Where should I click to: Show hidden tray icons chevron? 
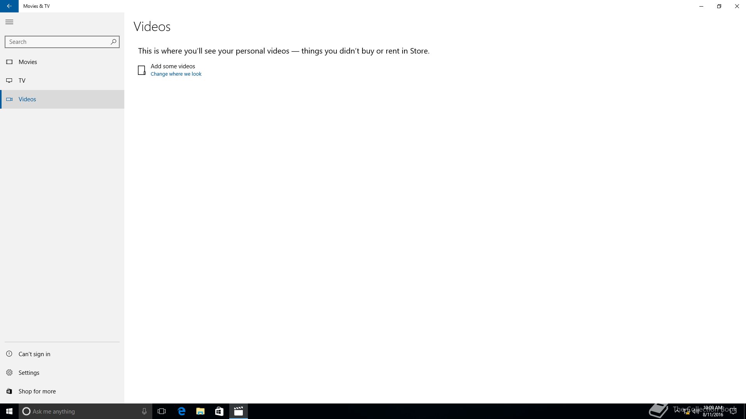pos(677,411)
